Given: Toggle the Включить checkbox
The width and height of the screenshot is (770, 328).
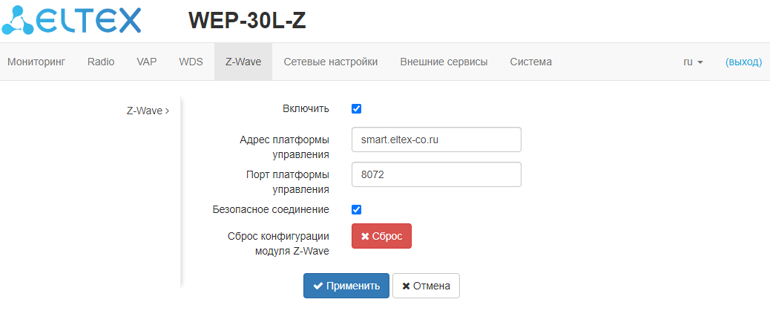Looking at the screenshot, I should pos(356,109).
